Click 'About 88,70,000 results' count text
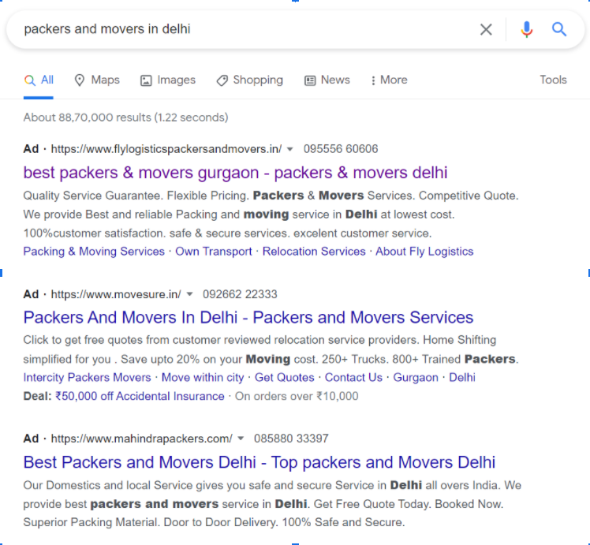Viewport: 590px width, 545px height. pyautogui.click(x=125, y=118)
